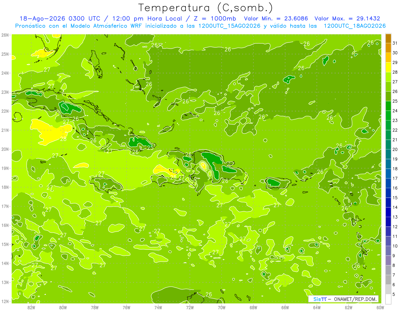404x312 pixels.
Task: Click the '24N' latitude axis label
Action: coord(5,73)
